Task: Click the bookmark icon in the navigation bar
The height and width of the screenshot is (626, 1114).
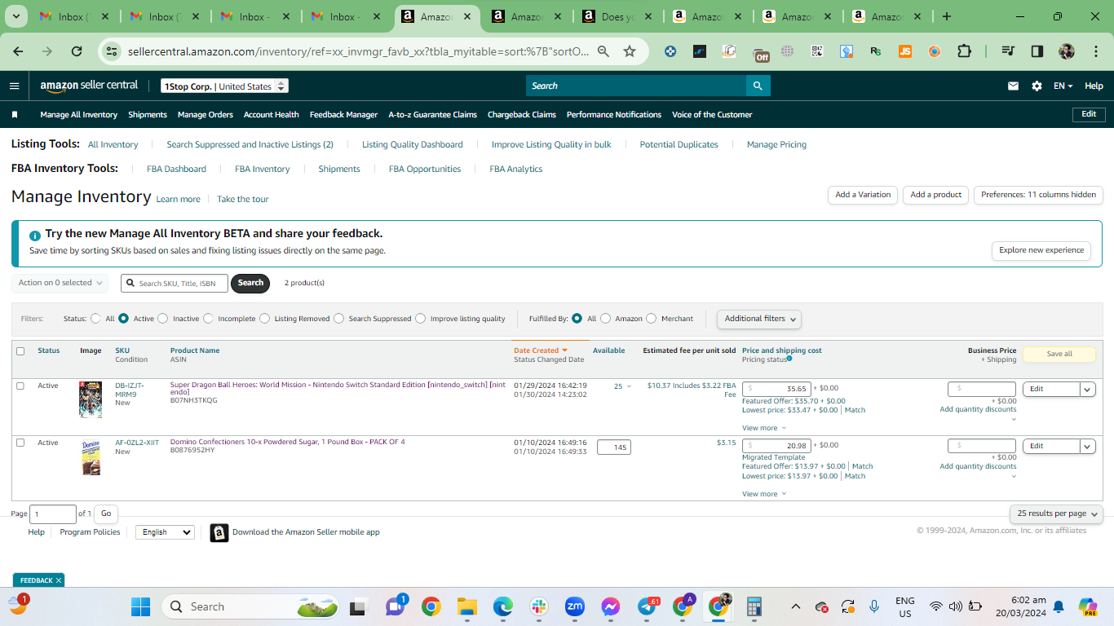Action: 14,115
